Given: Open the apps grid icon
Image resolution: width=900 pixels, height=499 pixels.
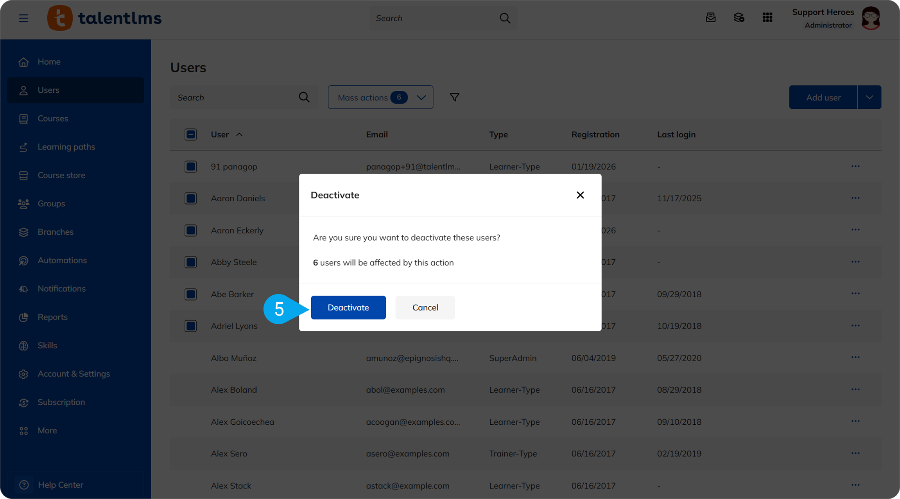Looking at the screenshot, I should click(767, 18).
